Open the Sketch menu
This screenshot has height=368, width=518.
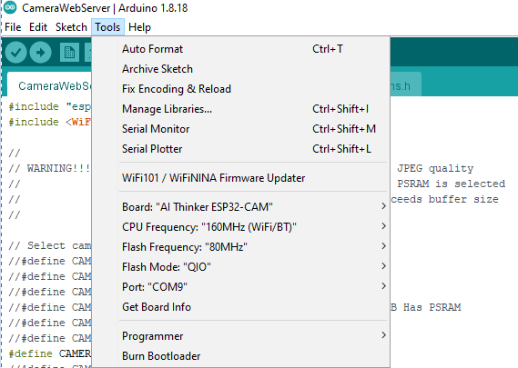[x=71, y=27]
